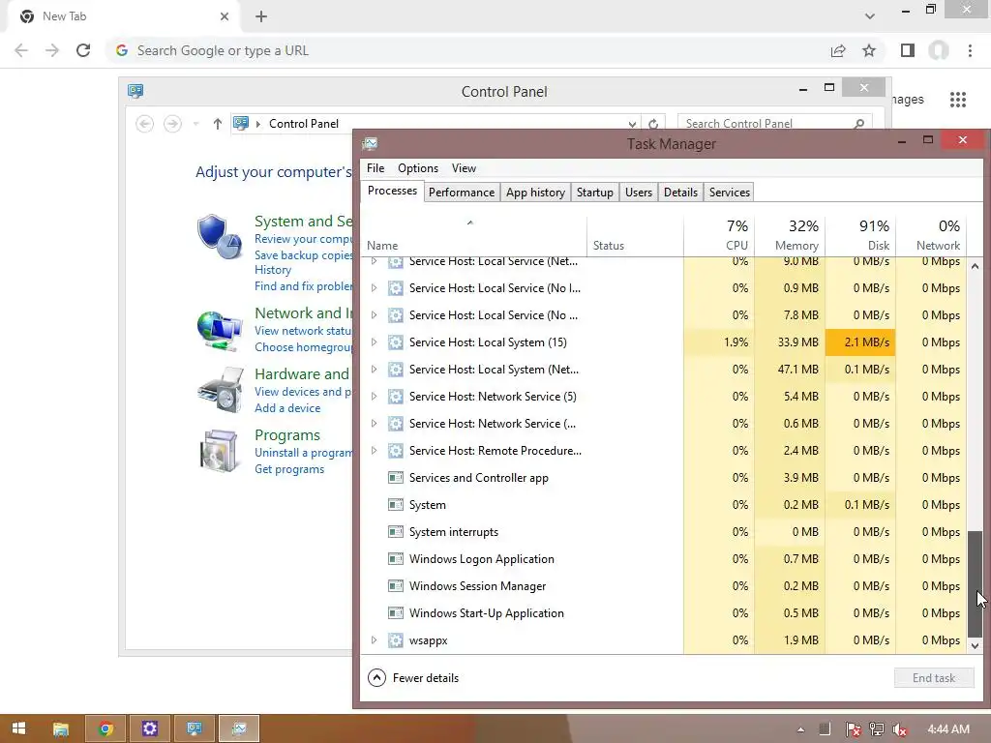Open Chrome tab search chevron

point(870,16)
